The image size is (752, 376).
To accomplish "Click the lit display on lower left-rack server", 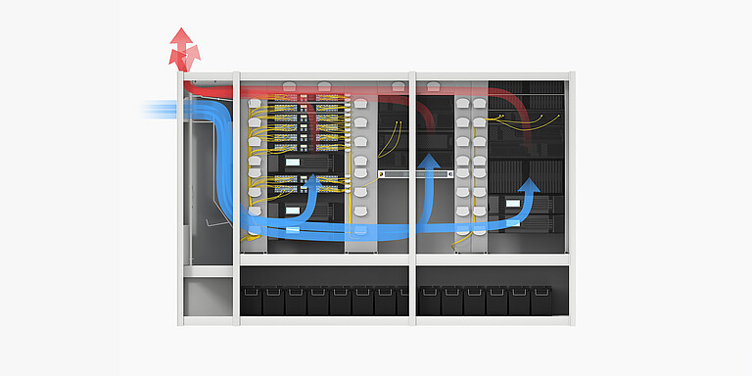I will (x=293, y=211).
